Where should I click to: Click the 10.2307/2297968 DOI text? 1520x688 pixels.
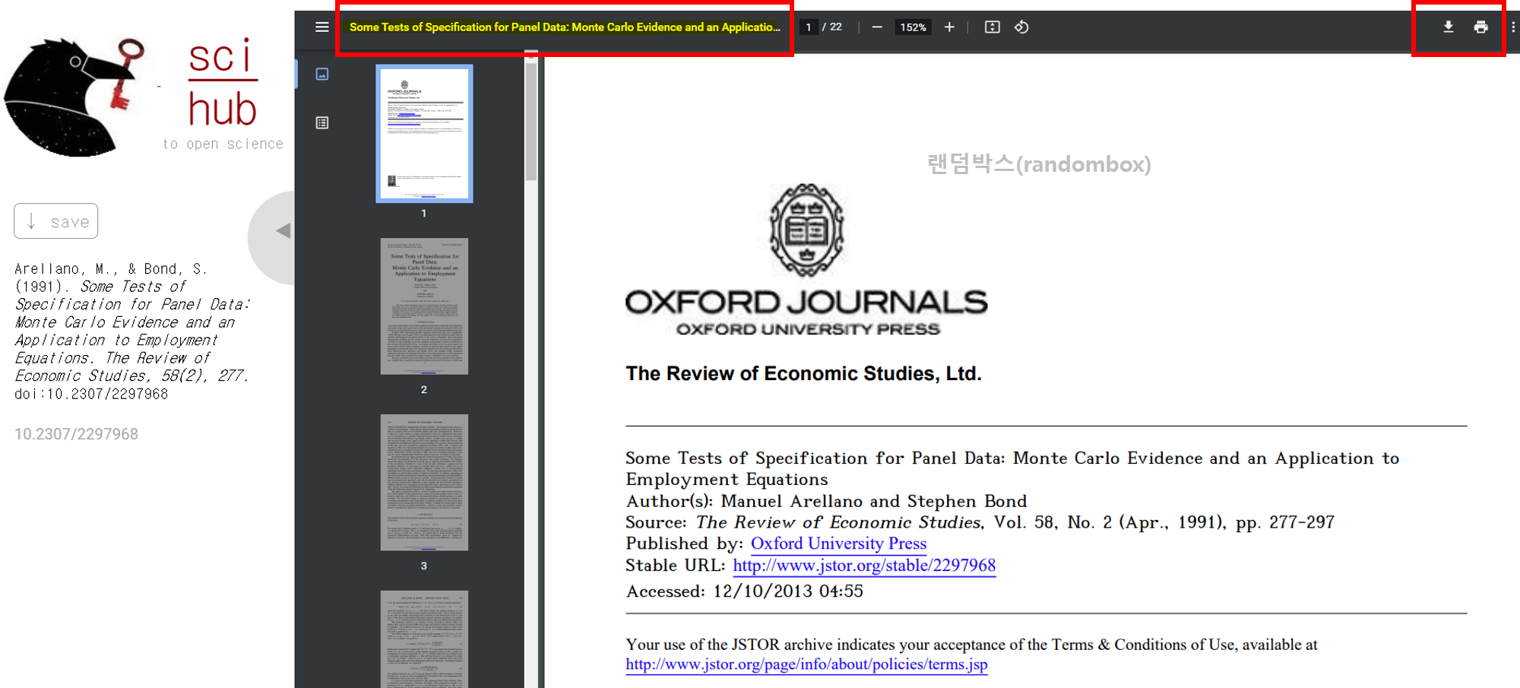pyautogui.click(x=76, y=434)
